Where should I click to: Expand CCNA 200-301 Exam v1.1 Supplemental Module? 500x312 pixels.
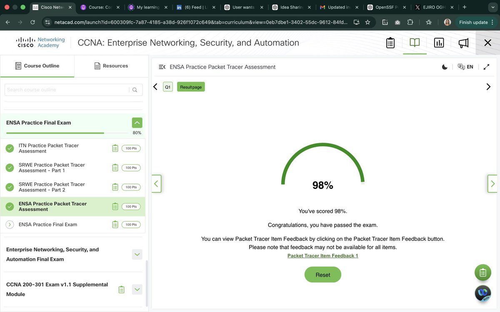click(137, 289)
